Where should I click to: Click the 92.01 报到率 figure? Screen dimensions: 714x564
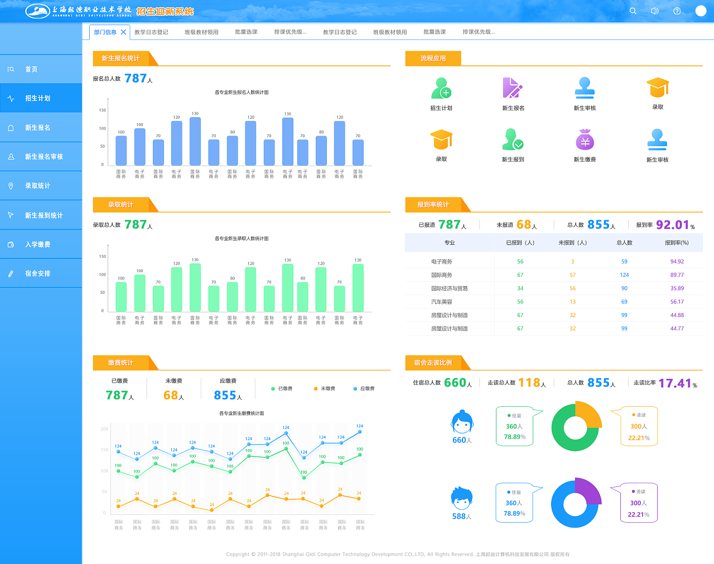(673, 225)
